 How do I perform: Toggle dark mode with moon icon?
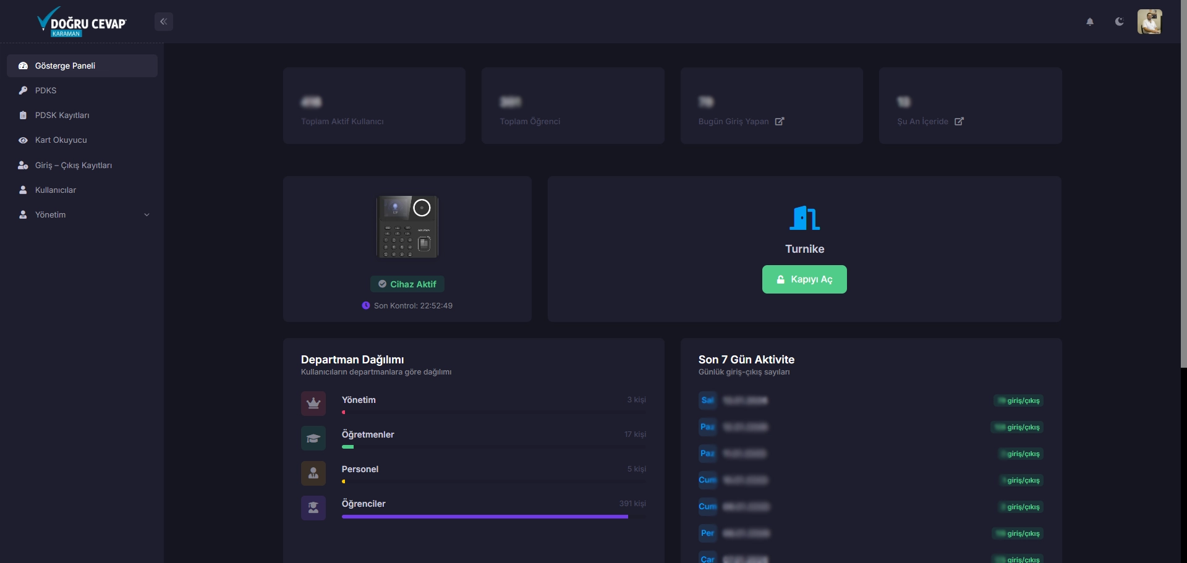1119,22
